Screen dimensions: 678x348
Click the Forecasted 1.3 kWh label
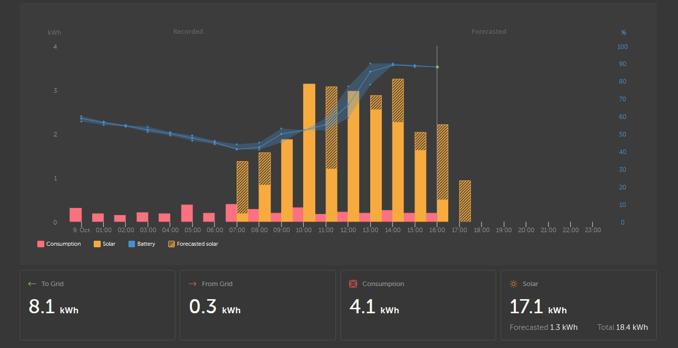[544, 327]
